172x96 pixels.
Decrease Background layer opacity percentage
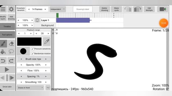pyautogui.click(x=19, y=25)
